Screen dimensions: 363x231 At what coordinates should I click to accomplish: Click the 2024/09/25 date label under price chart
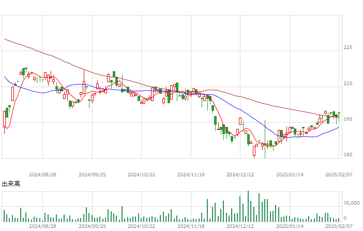92,175
